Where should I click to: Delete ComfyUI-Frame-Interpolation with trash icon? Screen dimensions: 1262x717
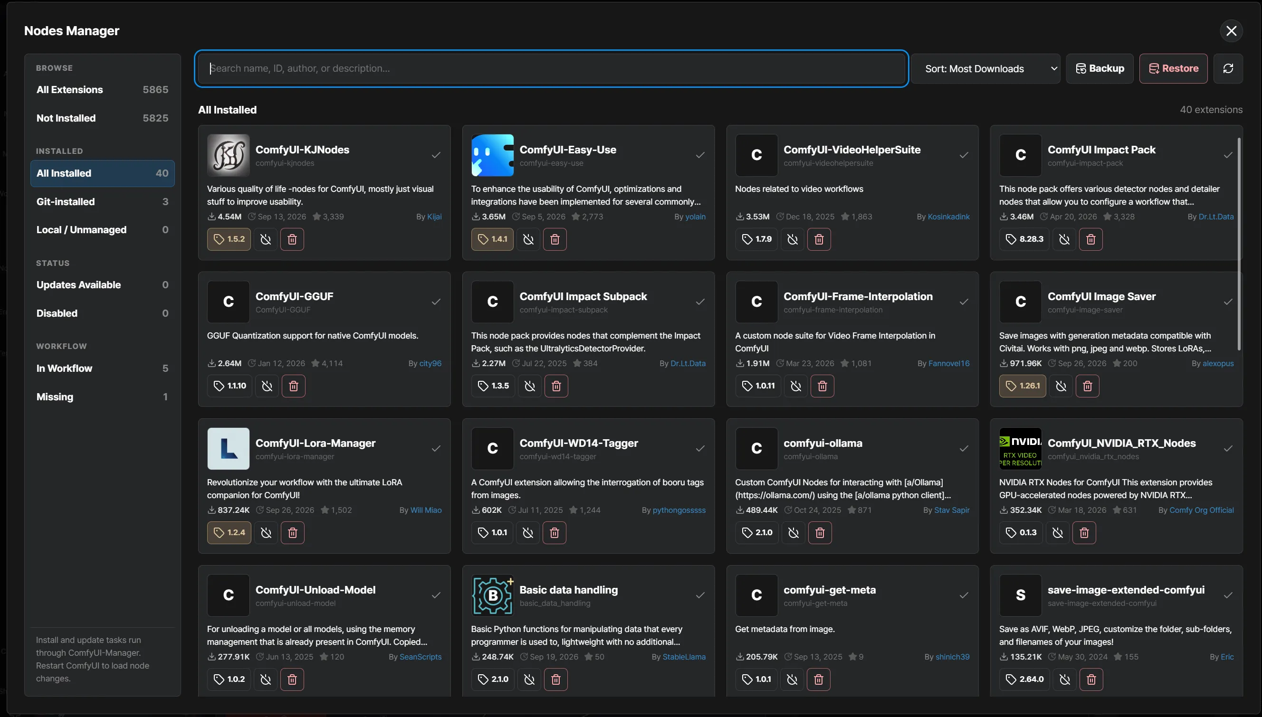[822, 386]
